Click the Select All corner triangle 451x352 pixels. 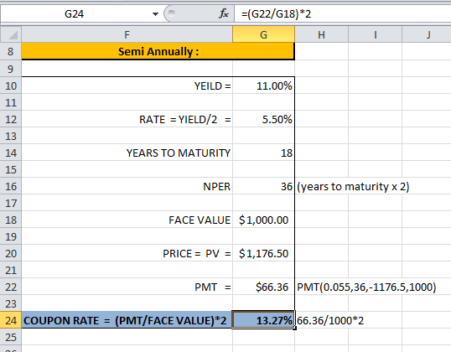11,34
